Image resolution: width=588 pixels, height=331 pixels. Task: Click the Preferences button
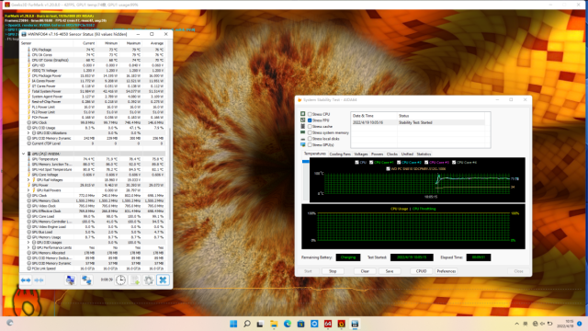click(447, 271)
